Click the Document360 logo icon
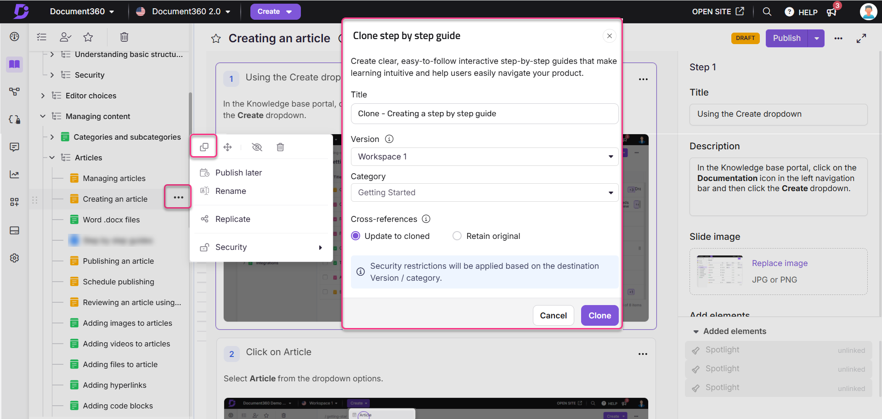Screen dimensions: 882x419 21,11
